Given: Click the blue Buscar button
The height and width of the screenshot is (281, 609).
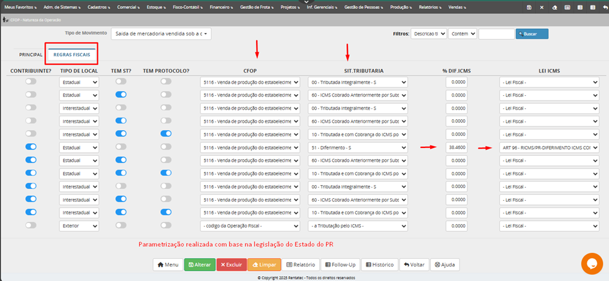Looking at the screenshot, I should 532,34.
